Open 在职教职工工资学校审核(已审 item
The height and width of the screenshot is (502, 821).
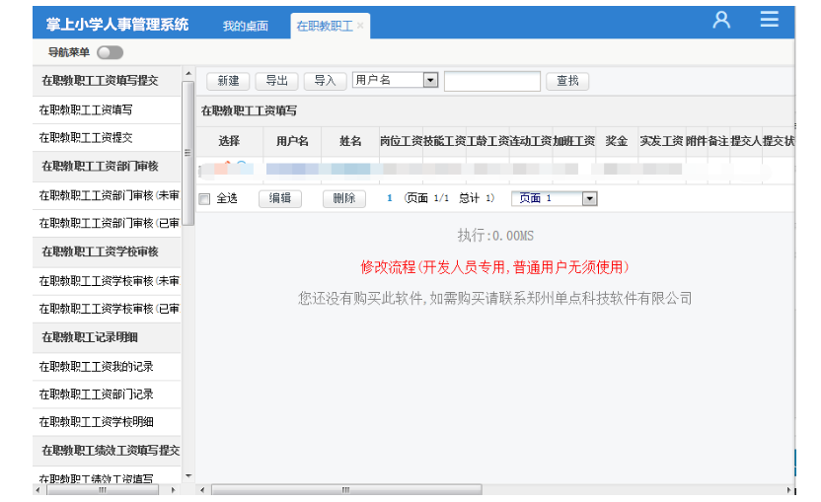coord(107,309)
